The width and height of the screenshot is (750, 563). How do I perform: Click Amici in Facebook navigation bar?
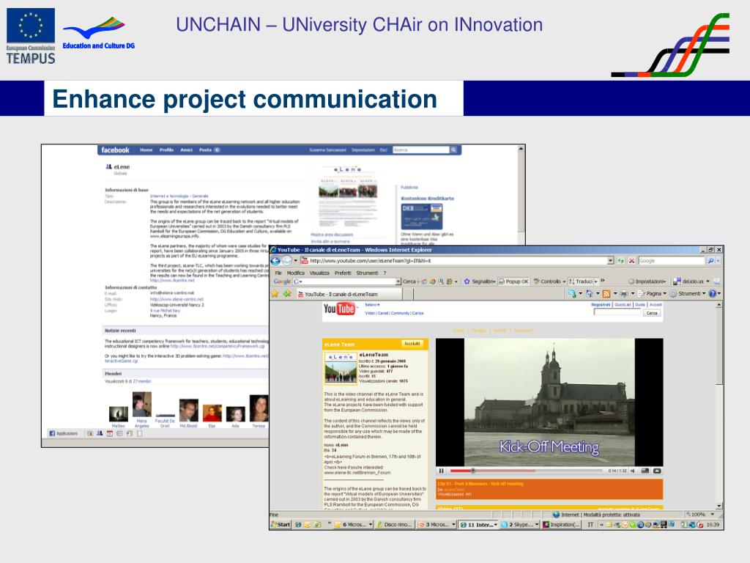186,150
